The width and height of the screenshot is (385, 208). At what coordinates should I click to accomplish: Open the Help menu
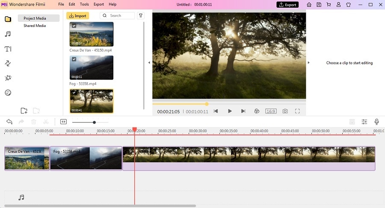[x=113, y=4]
